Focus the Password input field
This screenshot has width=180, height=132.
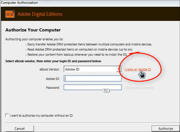(93, 87)
